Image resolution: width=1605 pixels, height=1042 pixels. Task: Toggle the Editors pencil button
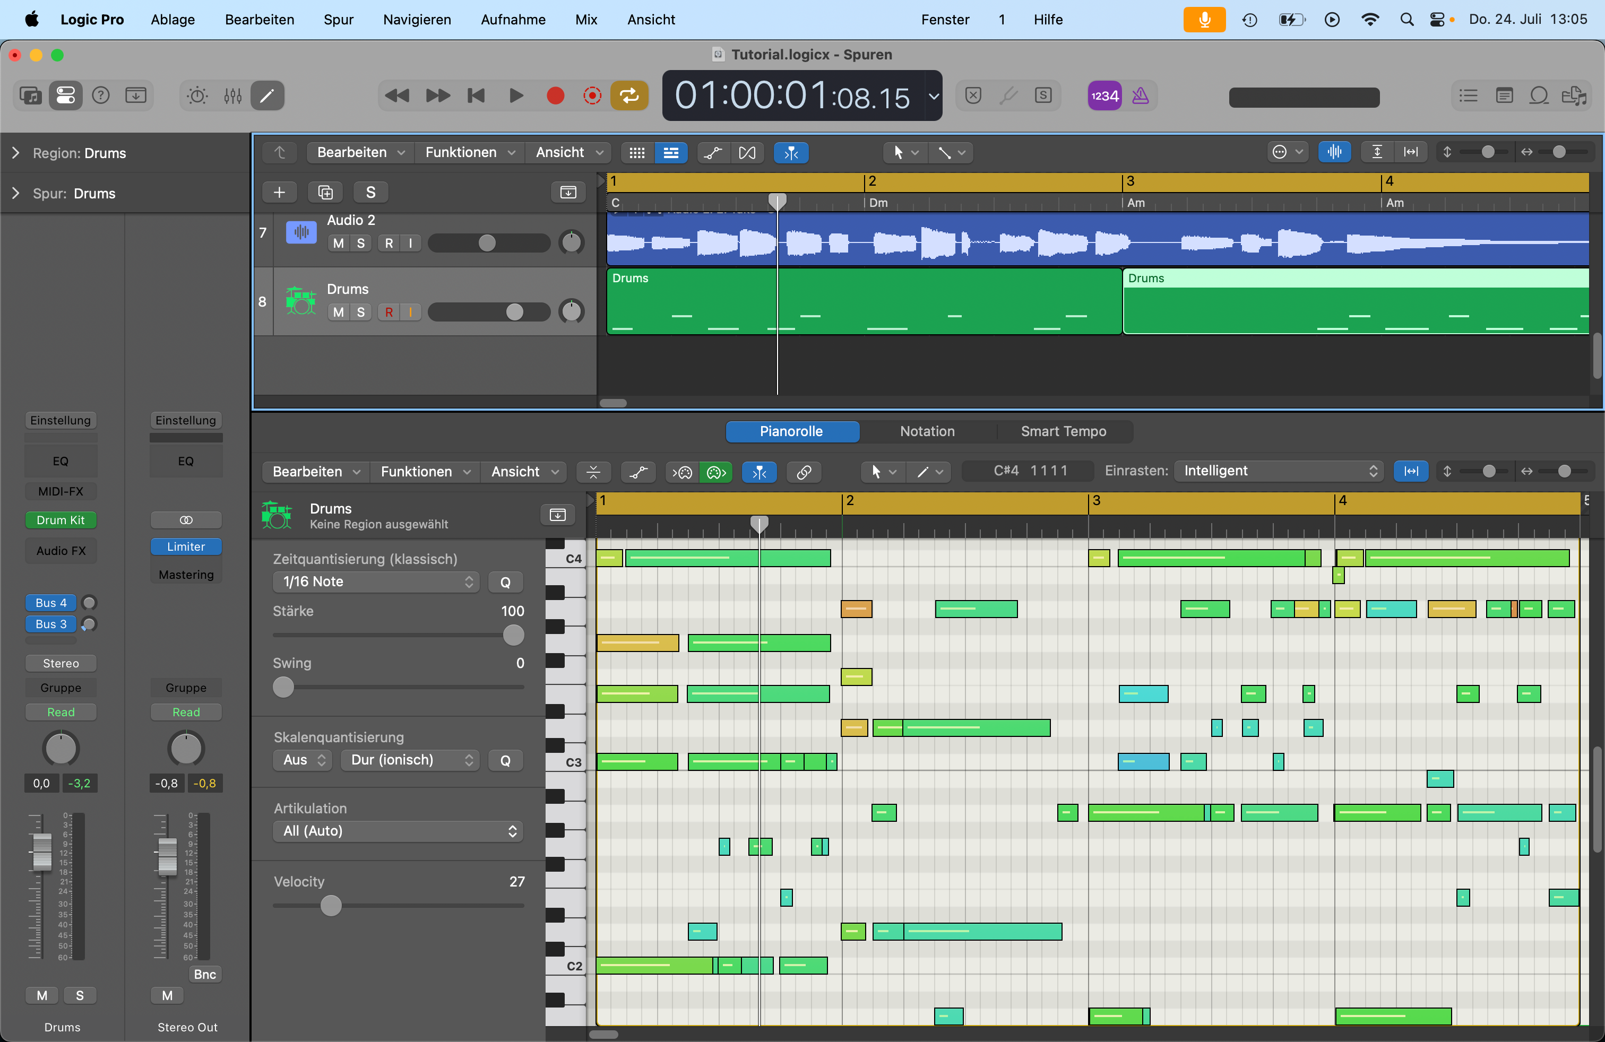click(x=267, y=95)
